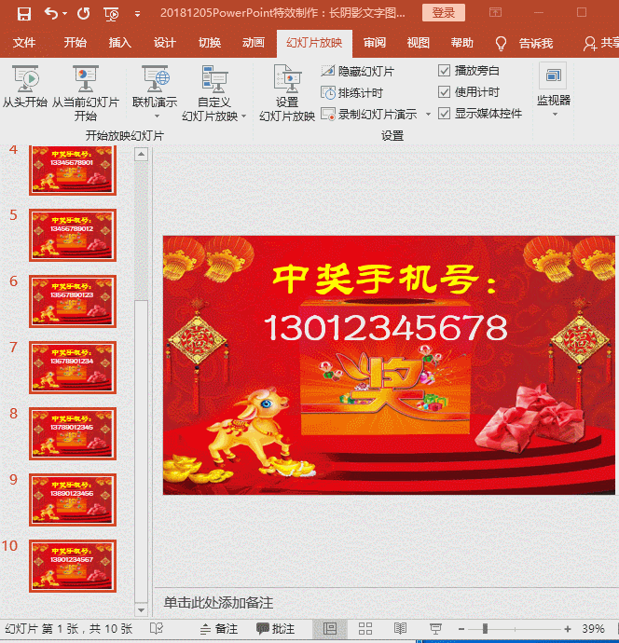
Task: Click the zoom in plus button
Action: point(568,629)
